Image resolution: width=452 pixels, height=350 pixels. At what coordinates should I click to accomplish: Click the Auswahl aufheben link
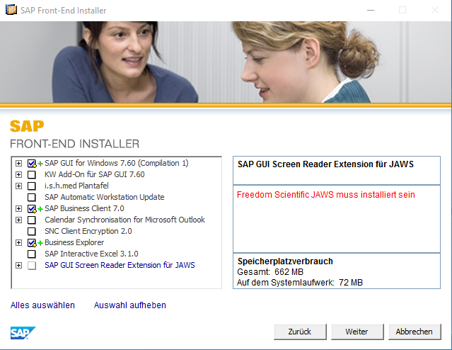click(x=130, y=305)
